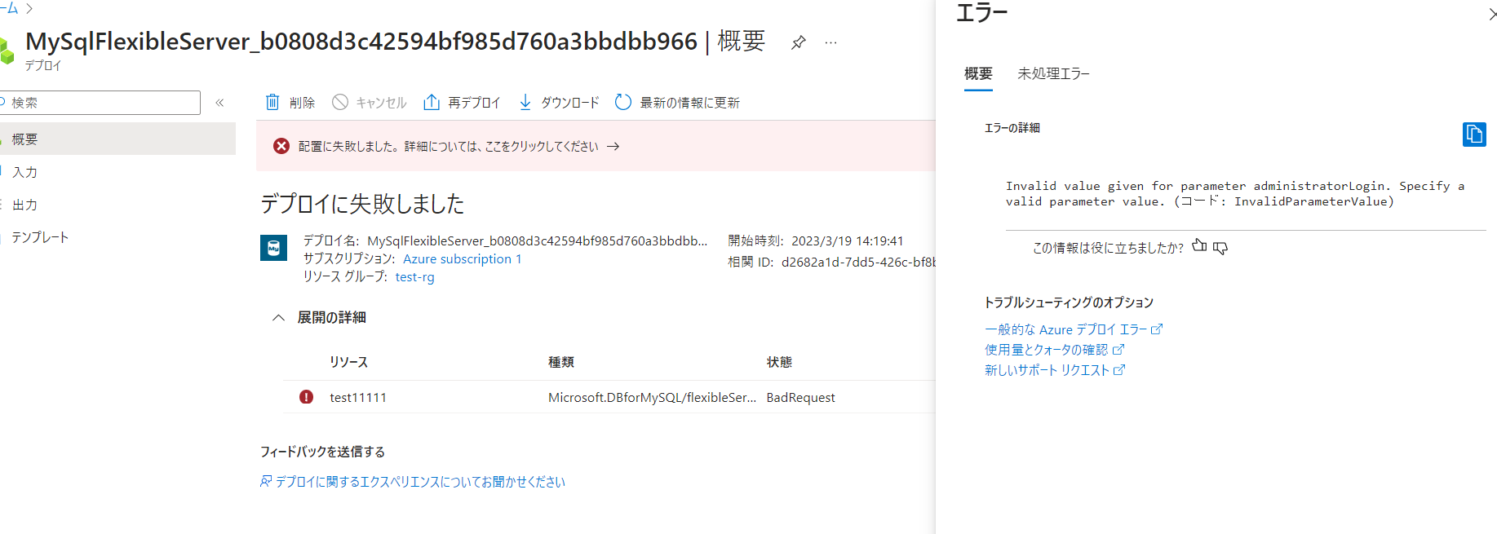Refresh with 最新の情報に更新

click(677, 102)
